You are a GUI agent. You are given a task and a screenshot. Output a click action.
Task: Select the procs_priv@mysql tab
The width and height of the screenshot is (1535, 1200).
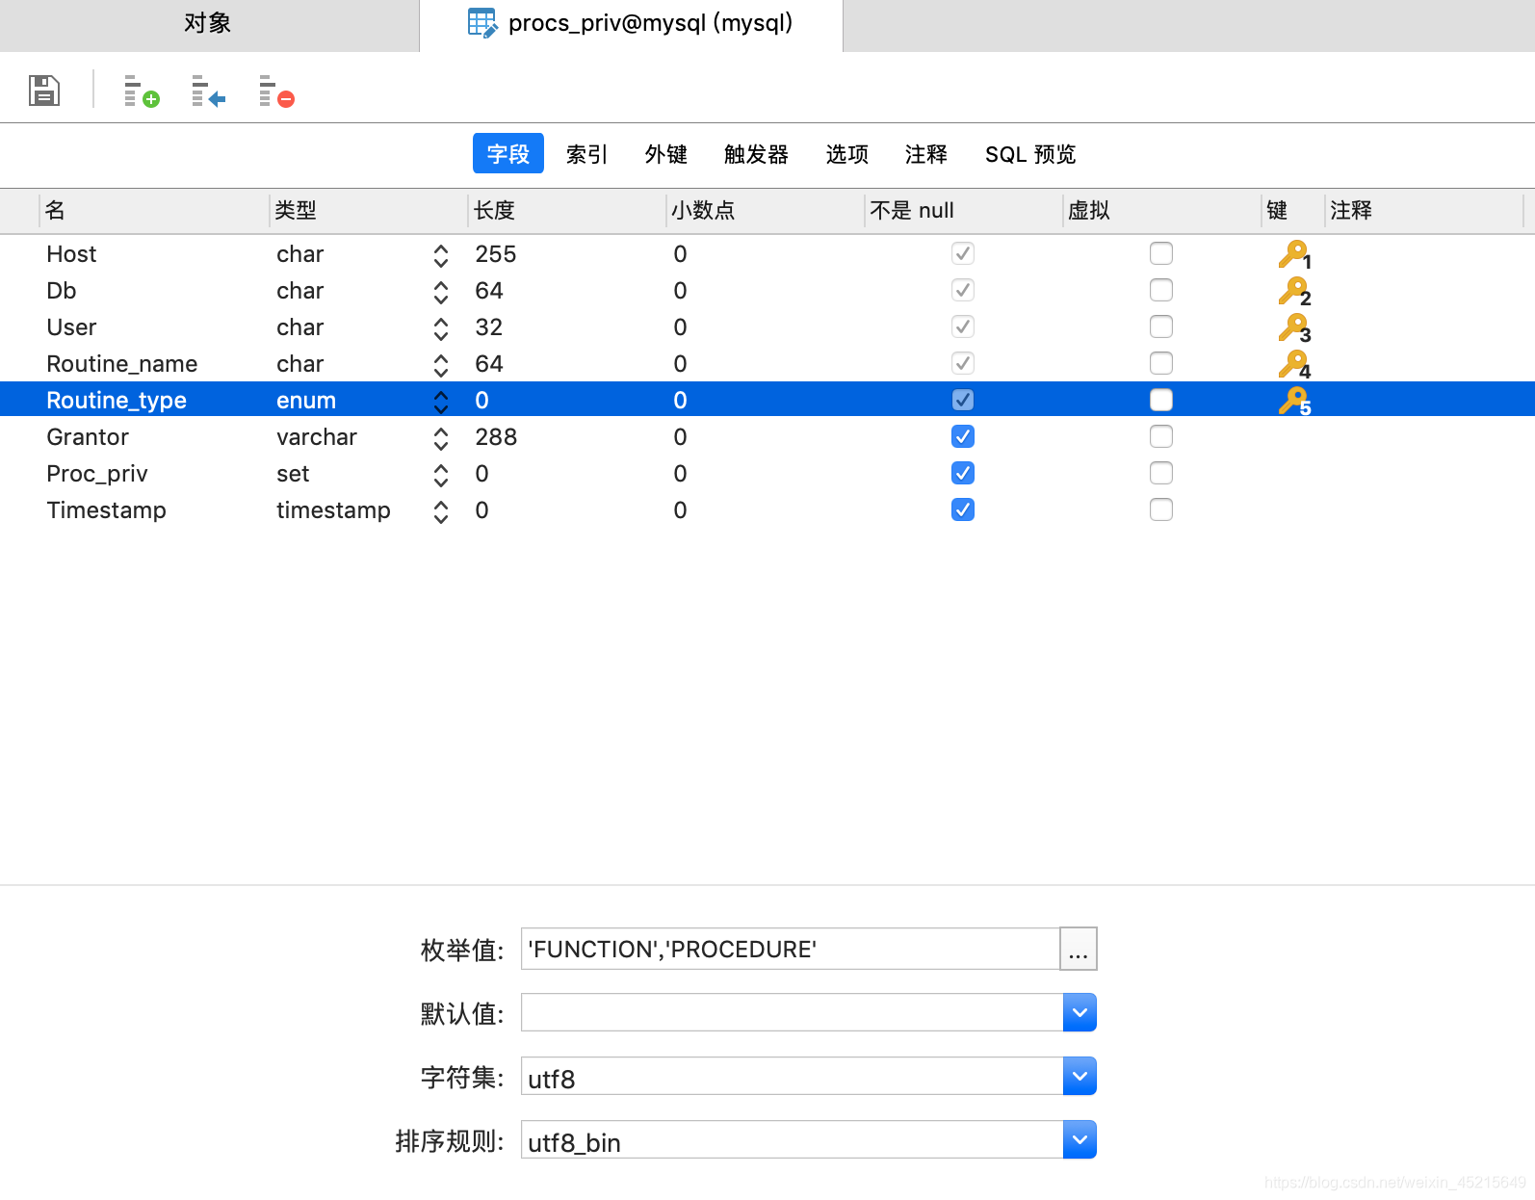(631, 24)
